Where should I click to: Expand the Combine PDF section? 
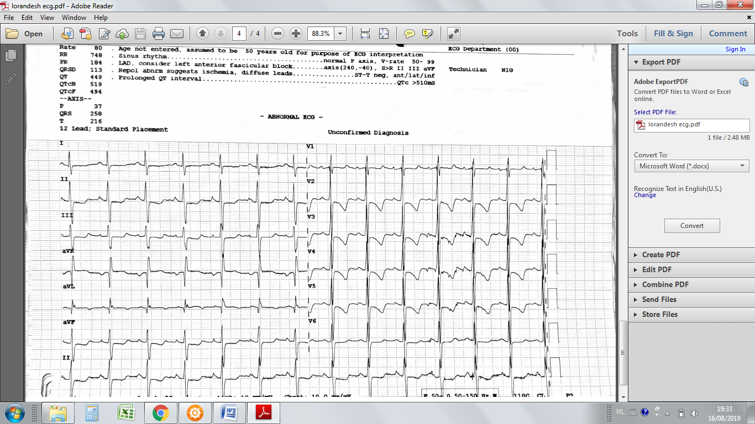coord(691,284)
